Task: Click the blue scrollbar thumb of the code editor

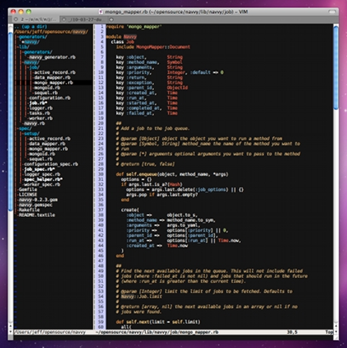Action: point(336,68)
